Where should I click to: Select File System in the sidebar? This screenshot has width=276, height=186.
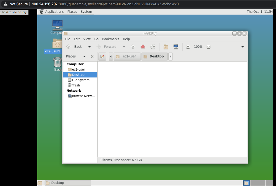click(x=81, y=80)
